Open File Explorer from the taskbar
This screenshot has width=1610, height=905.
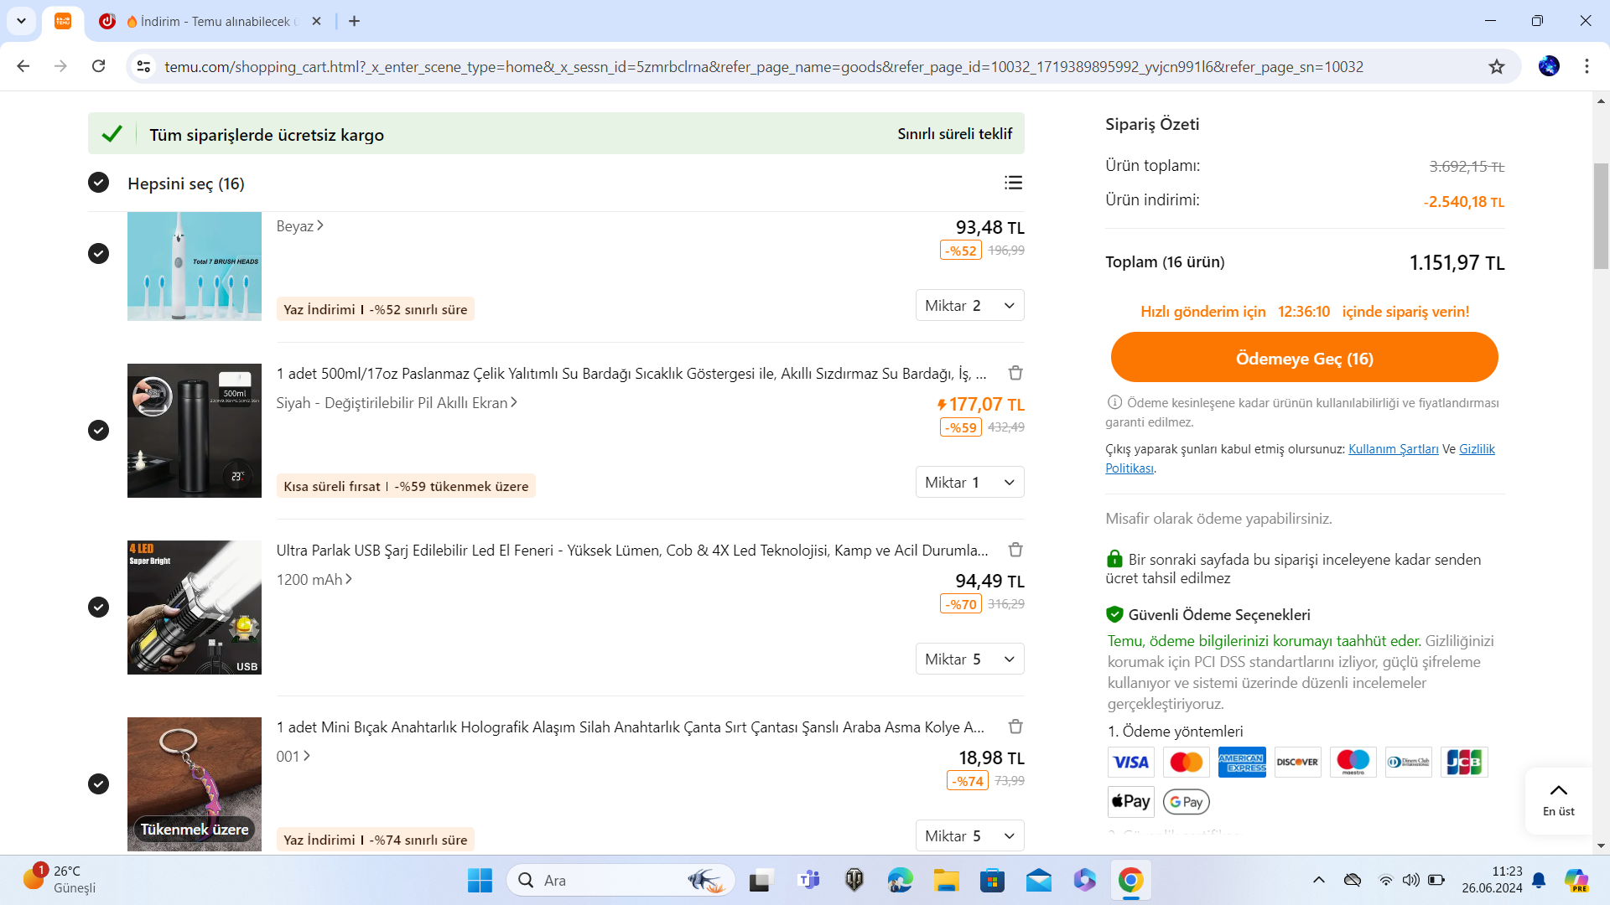point(946,880)
